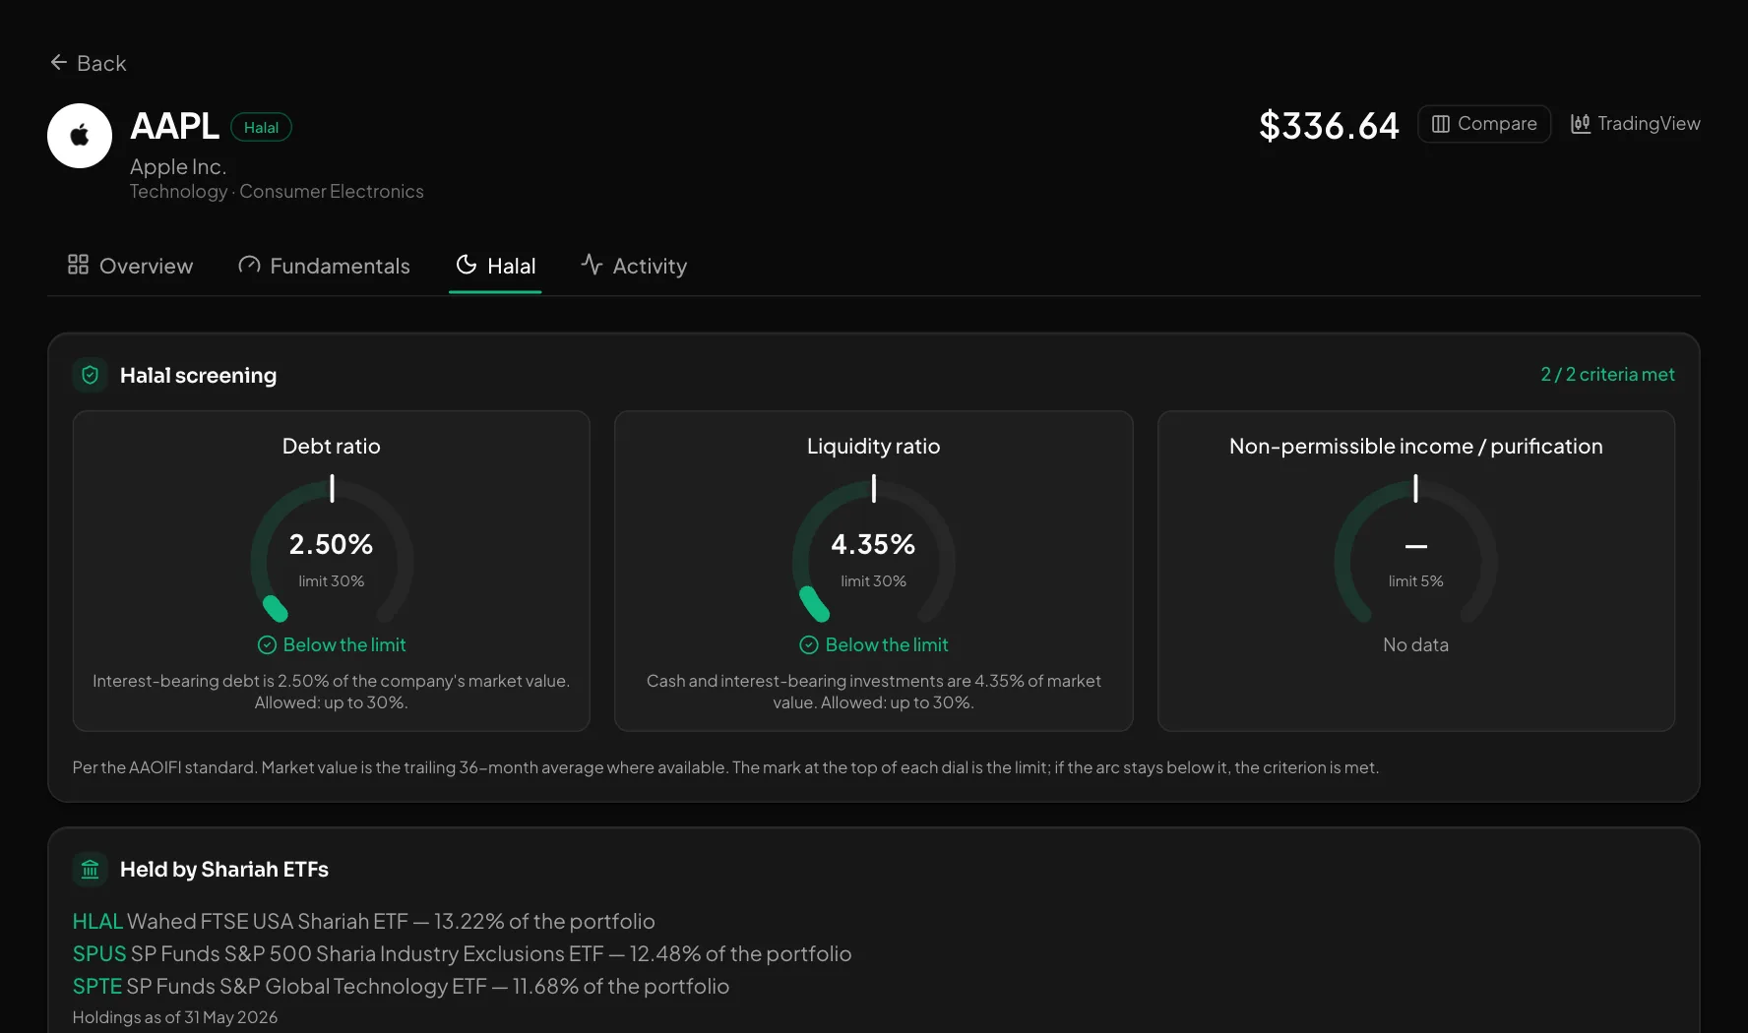
Task: Click the Halal crescent moon icon
Action: [467, 265]
